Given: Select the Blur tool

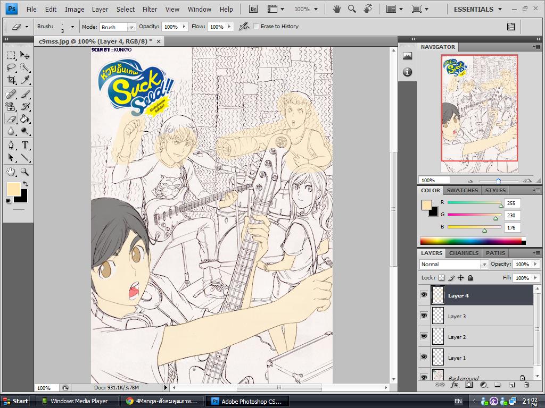Looking at the screenshot, I should point(11,131).
